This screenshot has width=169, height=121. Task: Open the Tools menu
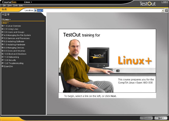pyautogui.click(x=15, y=6)
